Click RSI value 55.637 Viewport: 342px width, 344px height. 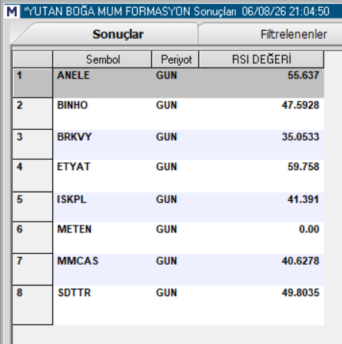(x=304, y=75)
